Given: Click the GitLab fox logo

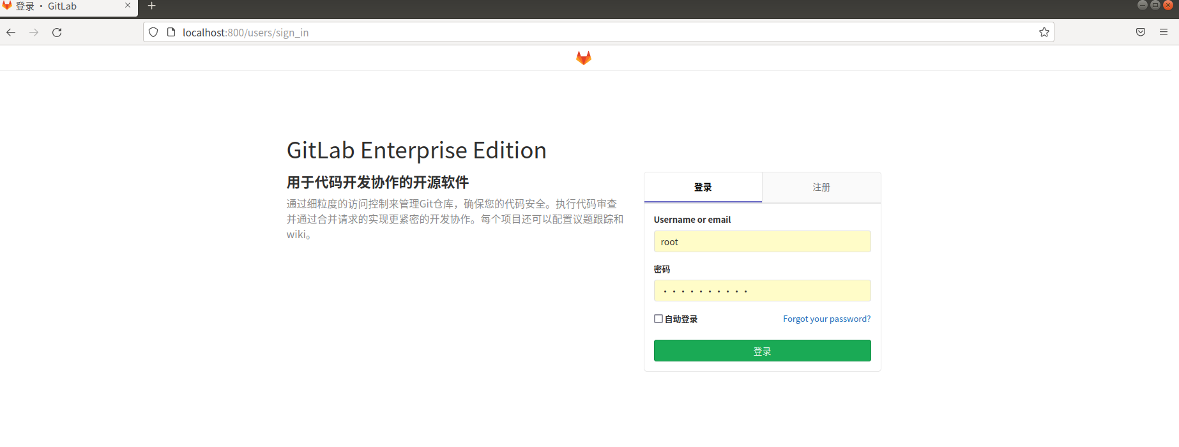Looking at the screenshot, I should pos(583,58).
